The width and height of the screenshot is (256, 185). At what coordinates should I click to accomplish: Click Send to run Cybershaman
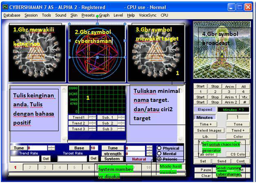pos(222,161)
